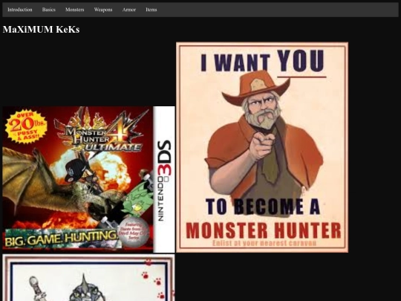Click the MaXiMUM KeKs heading
This screenshot has width=401, height=301.
(x=41, y=30)
